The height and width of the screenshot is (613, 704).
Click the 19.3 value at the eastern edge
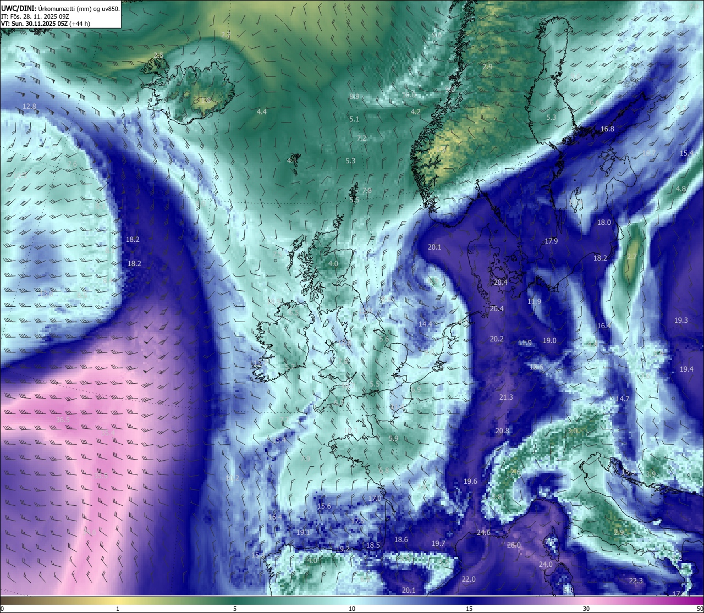pyautogui.click(x=681, y=320)
